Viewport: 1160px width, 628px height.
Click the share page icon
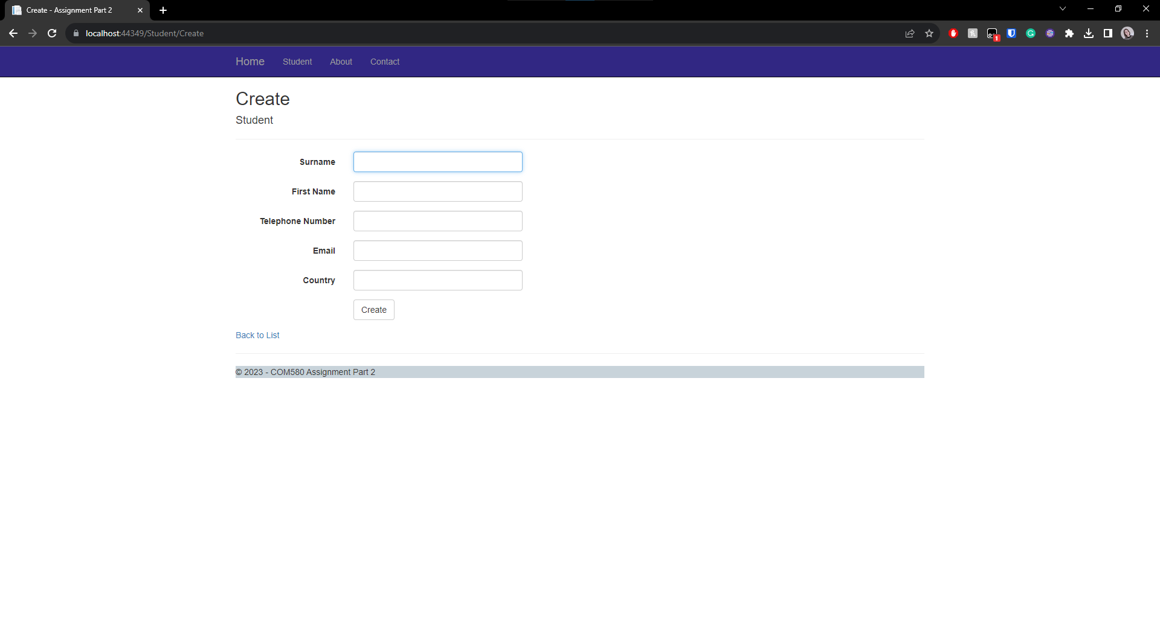(910, 33)
